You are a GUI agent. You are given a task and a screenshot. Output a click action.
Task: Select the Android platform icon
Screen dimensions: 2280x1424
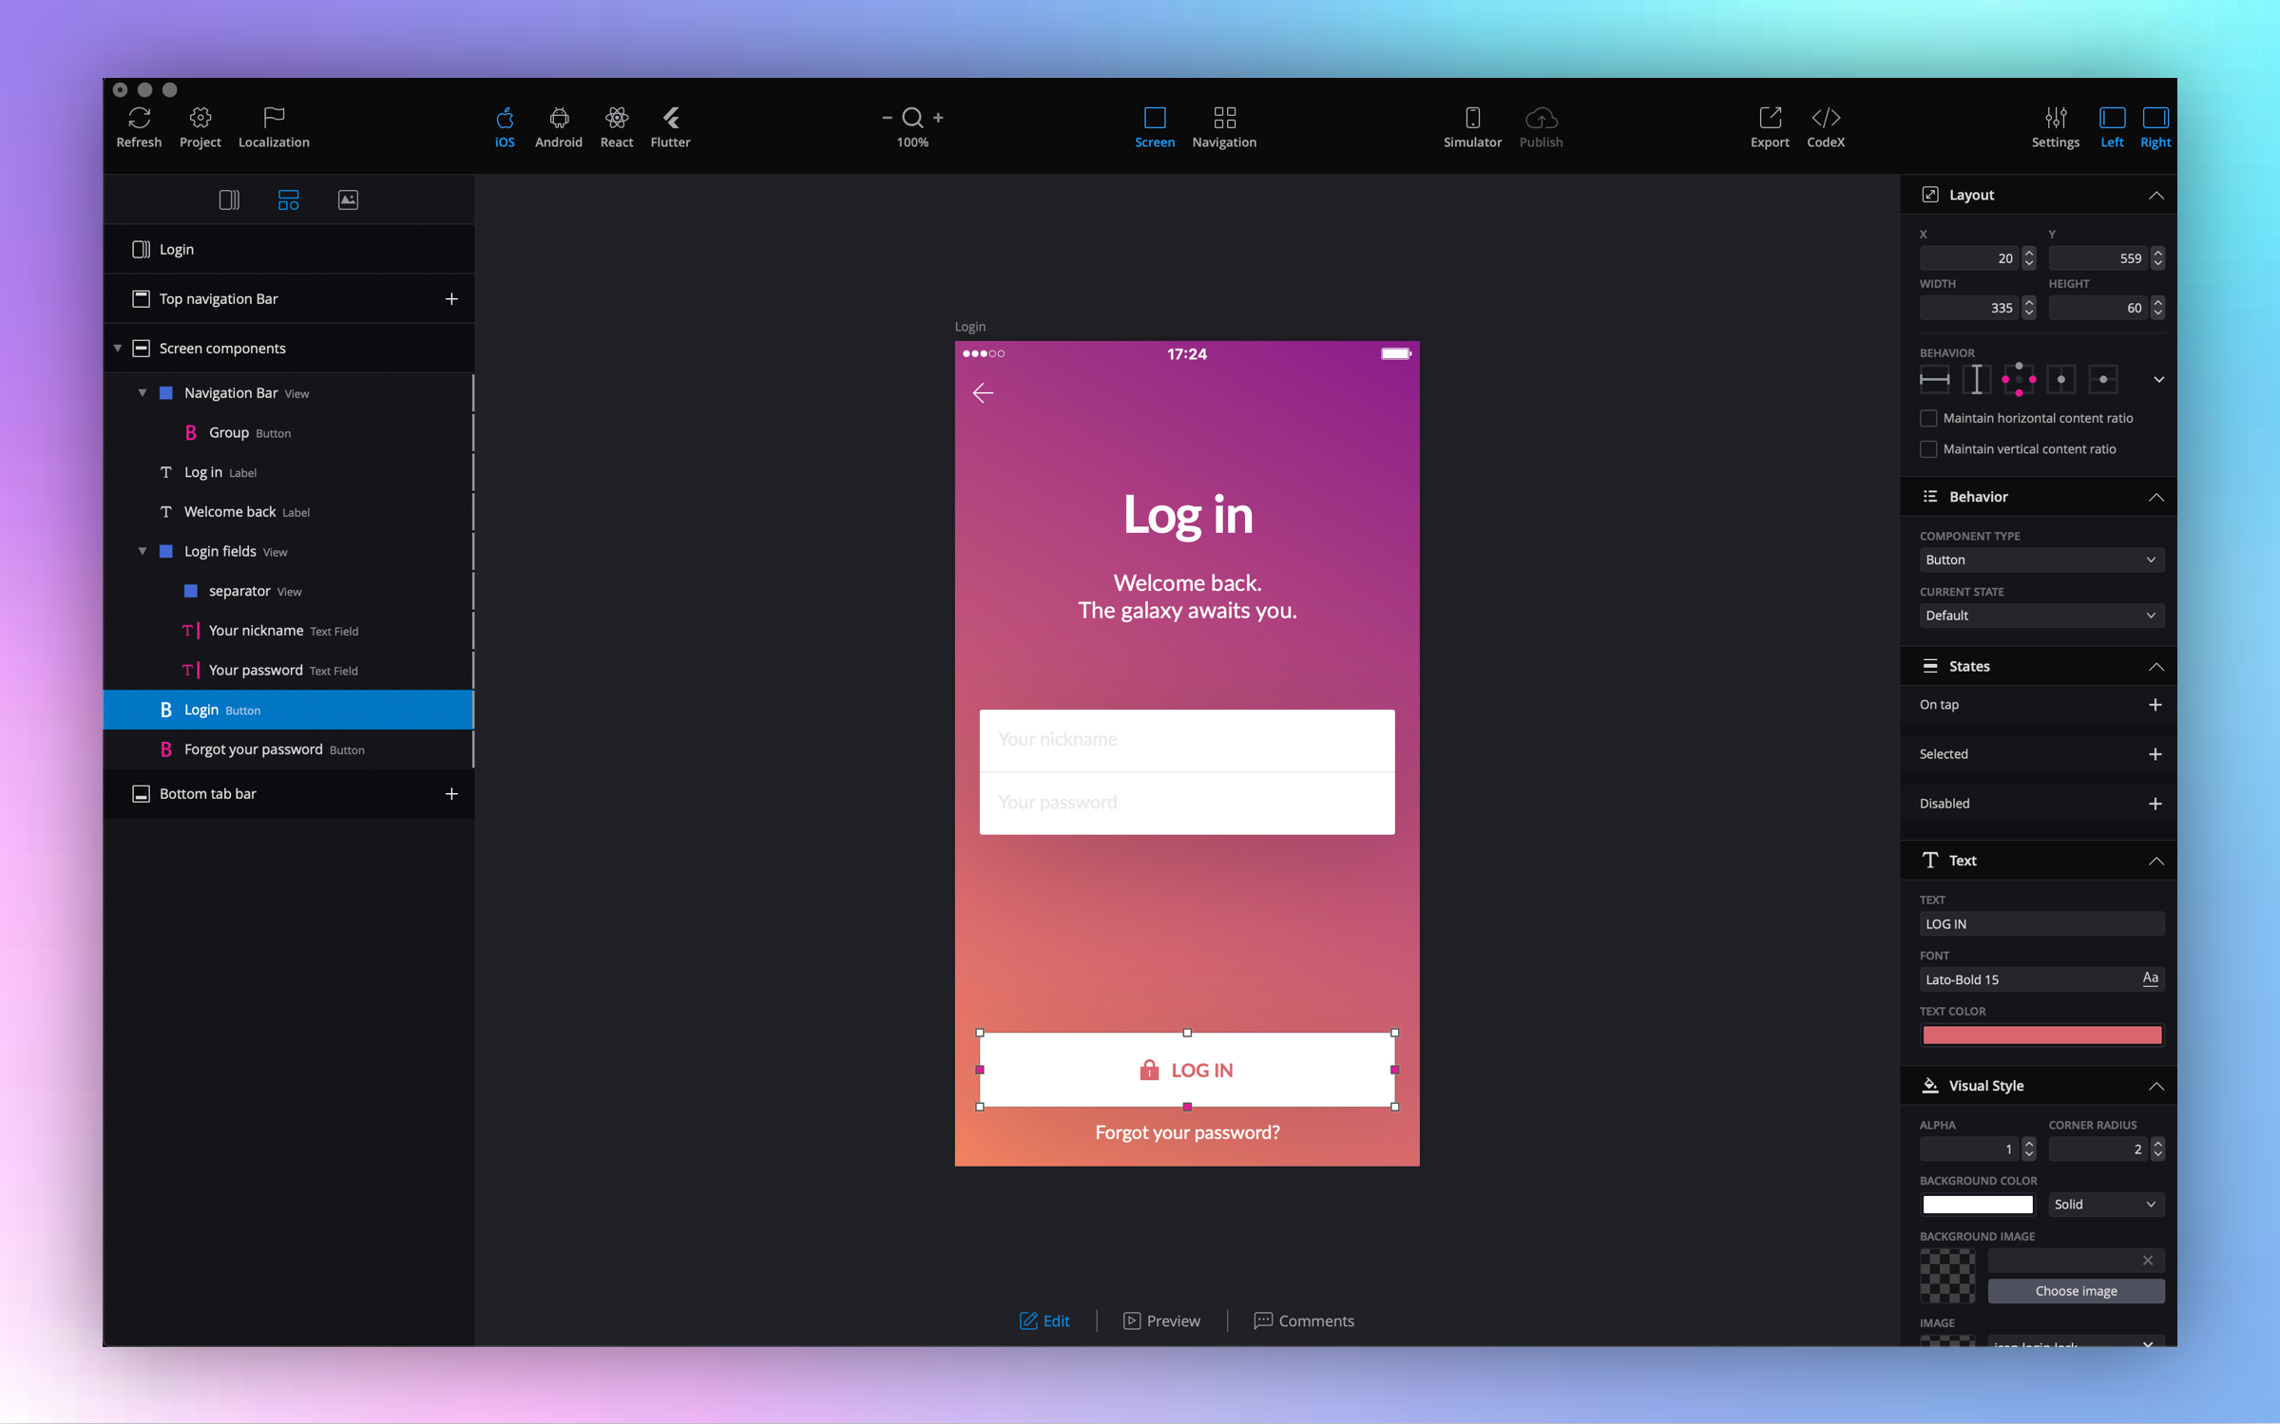559,118
